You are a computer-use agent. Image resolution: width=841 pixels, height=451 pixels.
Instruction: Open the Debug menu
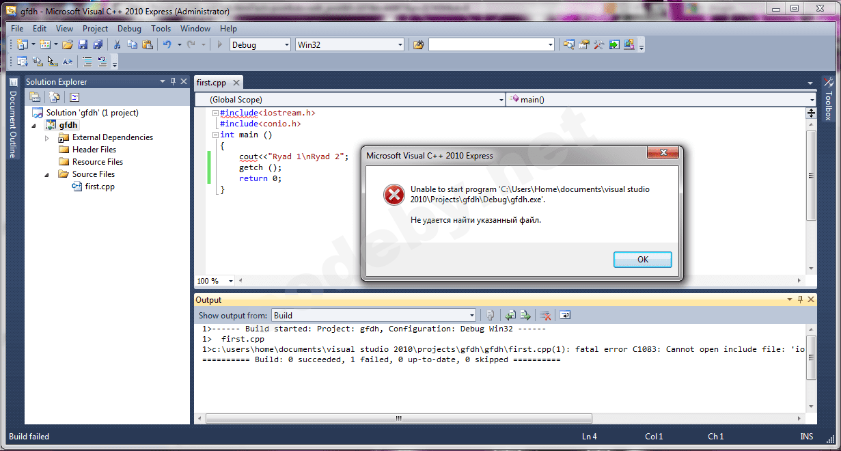[129, 29]
